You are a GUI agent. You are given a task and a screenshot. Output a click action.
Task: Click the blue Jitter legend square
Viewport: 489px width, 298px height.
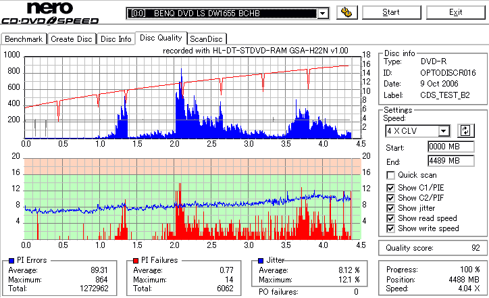tap(261, 261)
